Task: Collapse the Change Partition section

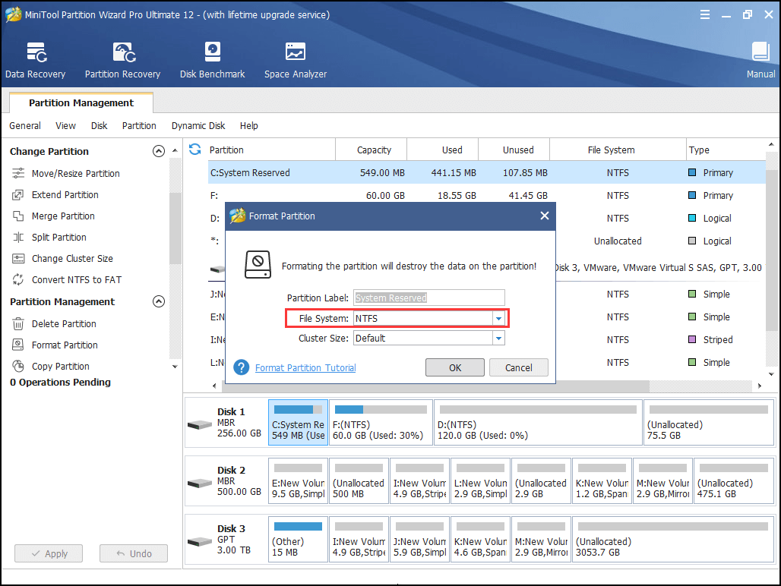Action: [159, 151]
